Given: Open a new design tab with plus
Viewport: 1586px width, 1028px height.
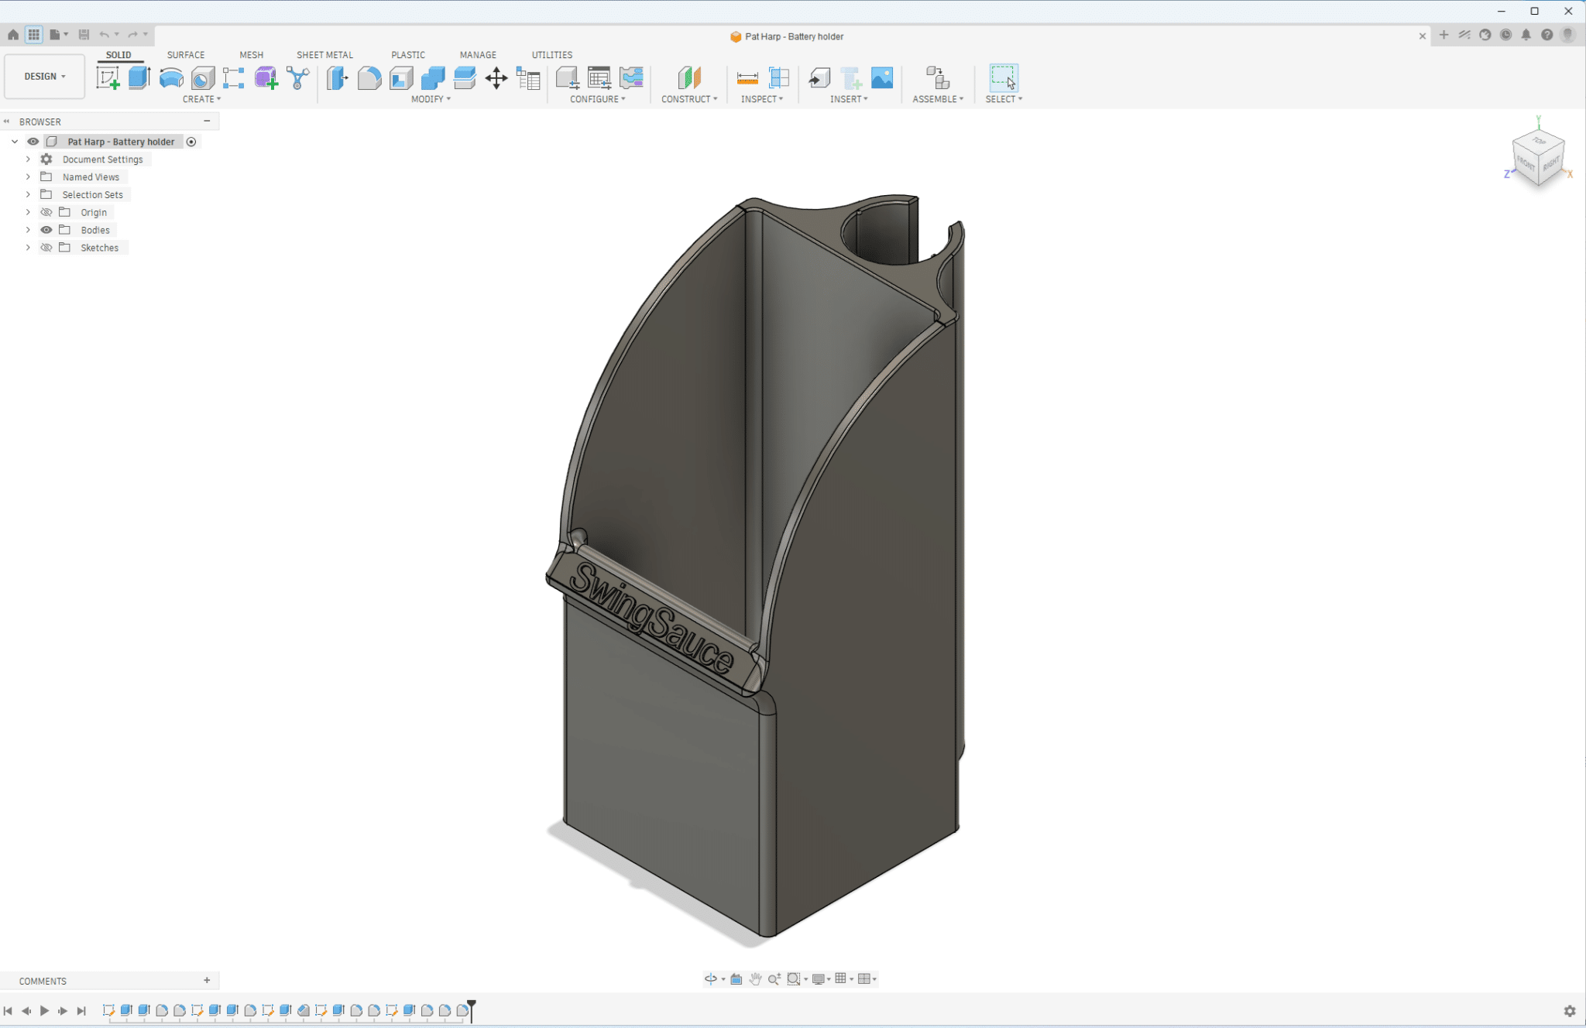Looking at the screenshot, I should click(1444, 35).
